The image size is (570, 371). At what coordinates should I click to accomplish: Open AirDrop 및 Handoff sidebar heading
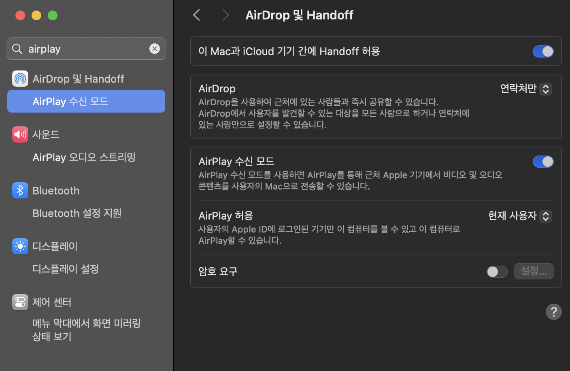[78, 79]
